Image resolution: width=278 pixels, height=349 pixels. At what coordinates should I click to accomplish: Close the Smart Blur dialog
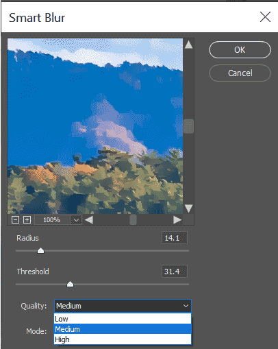click(265, 17)
